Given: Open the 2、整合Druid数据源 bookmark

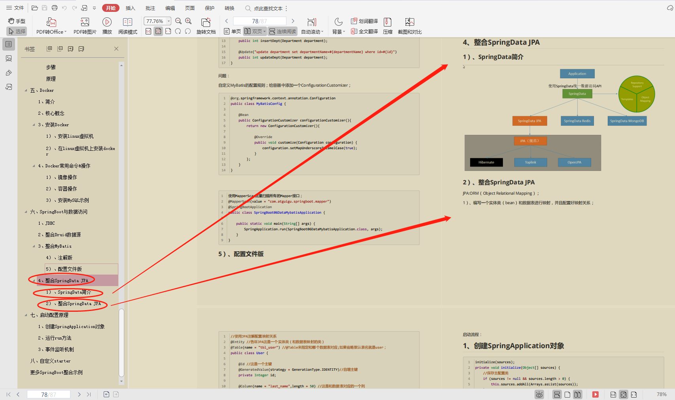Looking at the screenshot, I should (59, 235).
